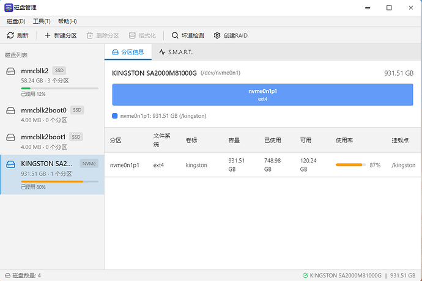
Task: Click the trash icon for 删除分区
Action: click(x=90, y=35)
